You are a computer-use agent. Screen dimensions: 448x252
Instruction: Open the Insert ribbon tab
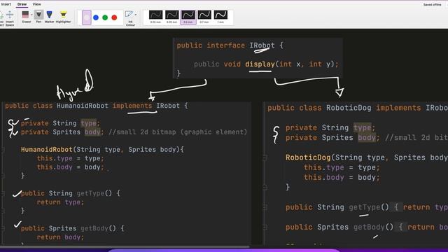click(x=6, y=4)
